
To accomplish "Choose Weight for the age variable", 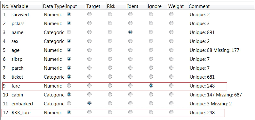I will (171, 50).
